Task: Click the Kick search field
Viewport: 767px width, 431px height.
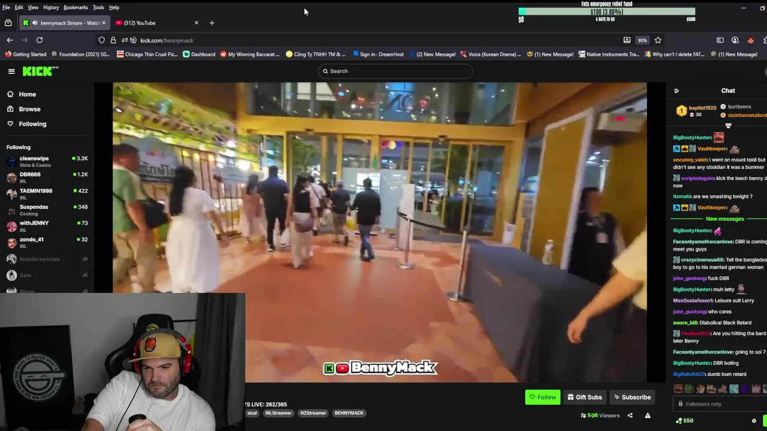Action: coord(395,71)
